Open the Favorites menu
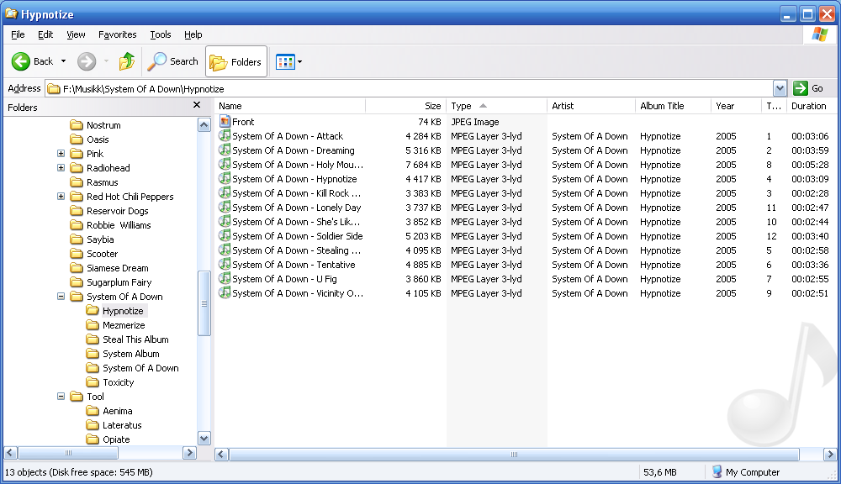 point(118,34)
